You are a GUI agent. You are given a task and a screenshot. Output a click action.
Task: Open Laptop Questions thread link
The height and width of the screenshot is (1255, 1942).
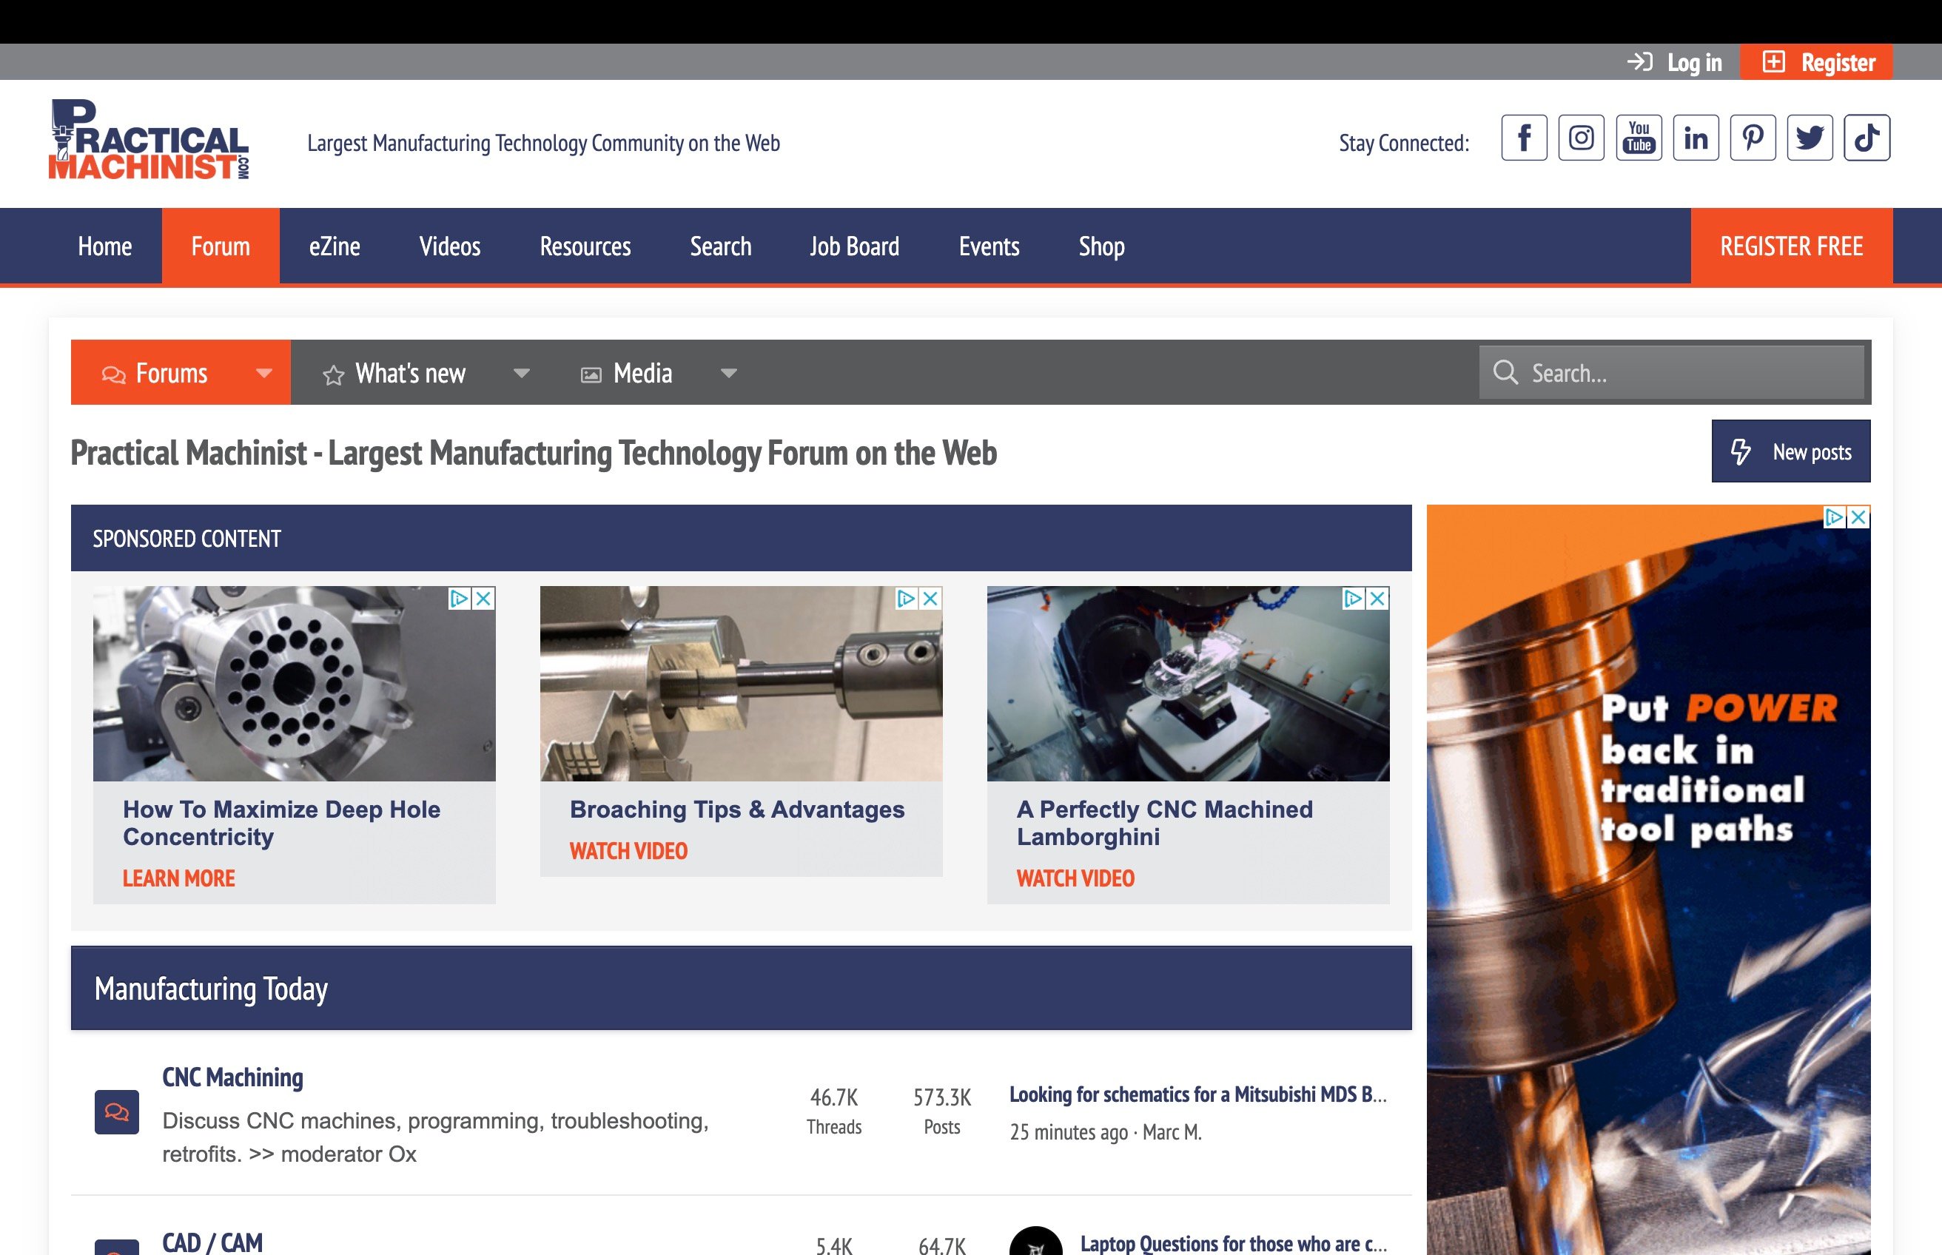[1233, 1244]
